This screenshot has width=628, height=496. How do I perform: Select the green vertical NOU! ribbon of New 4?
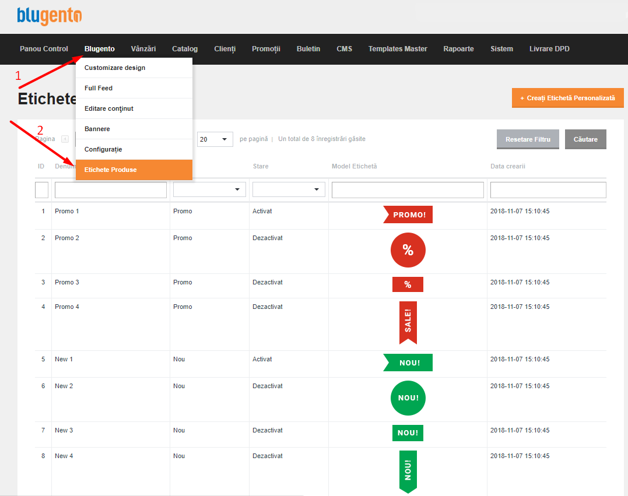408,472
